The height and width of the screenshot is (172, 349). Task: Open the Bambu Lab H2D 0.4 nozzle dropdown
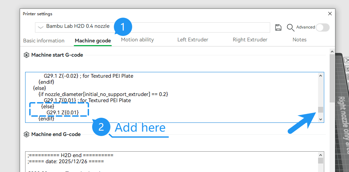tap(153, 27)
